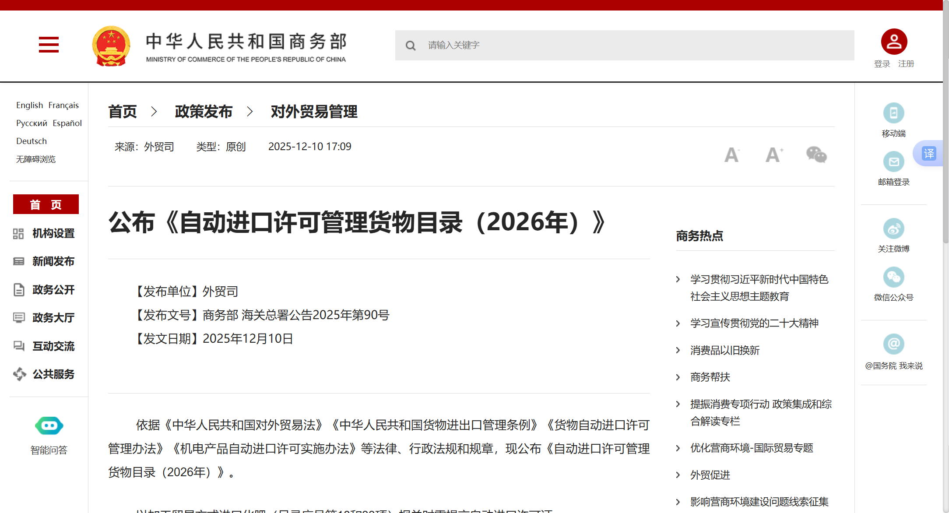Expand the 商务帮扶 hot topic
The width and height of the screenshot is (949, 513).
pos(710,377)
